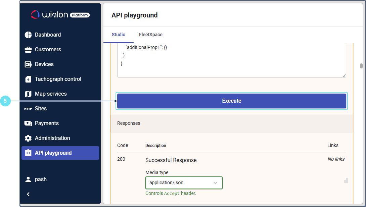This screenshot has height=207, width=366.
Task: Switch to the FleetSpace tab
Action: [x=151, y=35]
